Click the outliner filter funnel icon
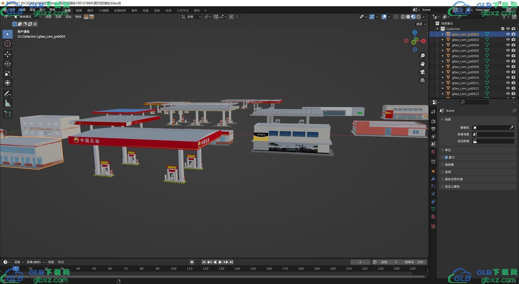The image size is (519, 284). click(x=504, y=17)
